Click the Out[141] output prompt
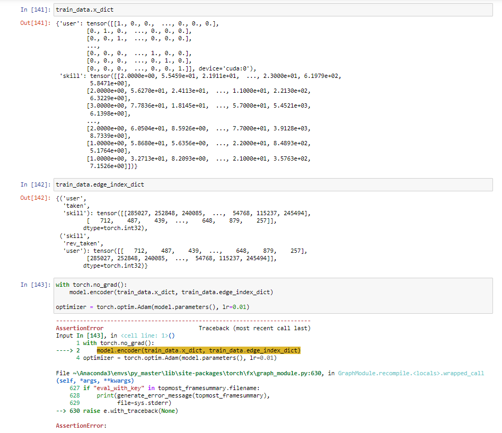The height and width of the screenshot is (433, 502). coord(35,23)
